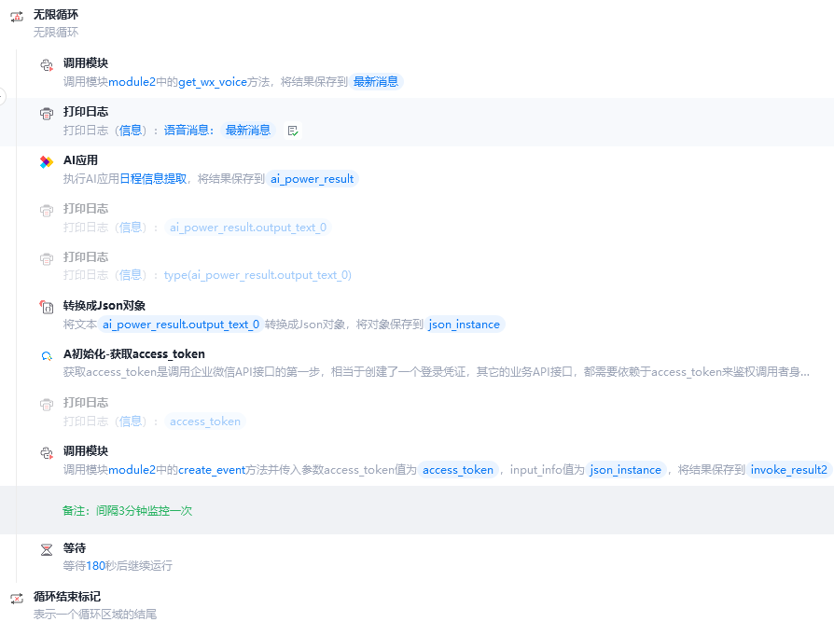Image resolution: width=834 pixels, height=622 pixels.
Task: Collapse the loop block using left edge arrow
Action: [x=2, y=96]
